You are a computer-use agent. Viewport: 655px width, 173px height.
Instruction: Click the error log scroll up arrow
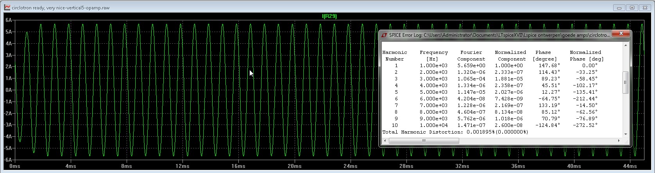pos(625,45)
